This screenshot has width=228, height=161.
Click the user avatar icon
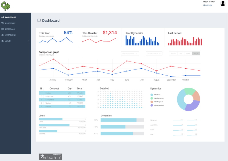coord(223,3)
